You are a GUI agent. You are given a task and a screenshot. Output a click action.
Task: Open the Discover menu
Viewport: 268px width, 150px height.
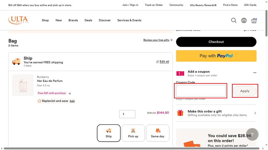point(105,20)
